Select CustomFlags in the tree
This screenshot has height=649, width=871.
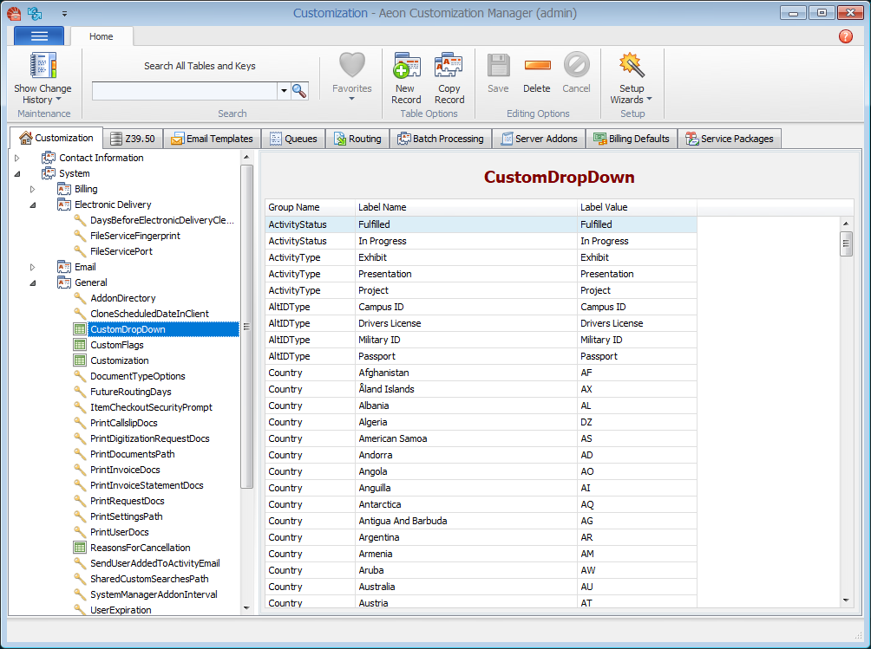pyautogui.click(x=117, y=345)
